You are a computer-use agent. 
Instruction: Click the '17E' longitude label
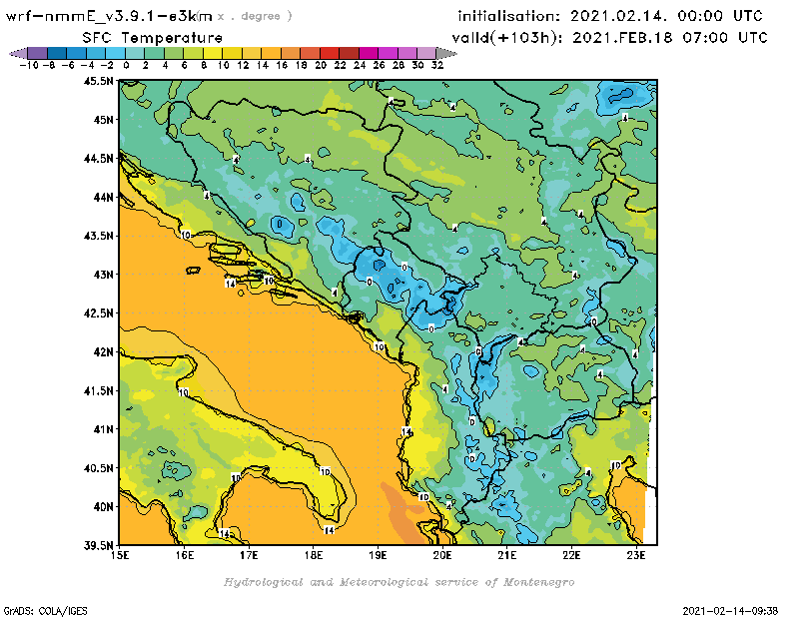pyautogui.click(x=249, y=555)
